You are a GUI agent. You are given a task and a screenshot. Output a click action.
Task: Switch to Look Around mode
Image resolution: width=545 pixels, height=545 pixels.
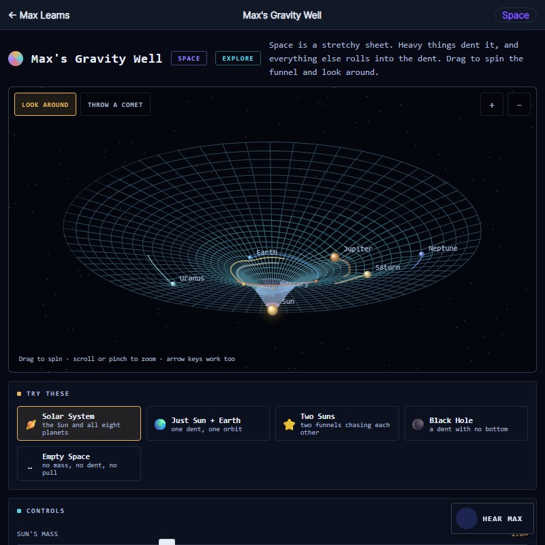pyautogui.click(x=45, y=104)
